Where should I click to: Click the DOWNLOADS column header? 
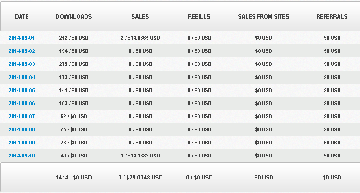point(74,17)
